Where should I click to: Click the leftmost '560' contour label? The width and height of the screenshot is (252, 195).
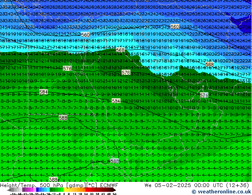click(x=85, y=35)
